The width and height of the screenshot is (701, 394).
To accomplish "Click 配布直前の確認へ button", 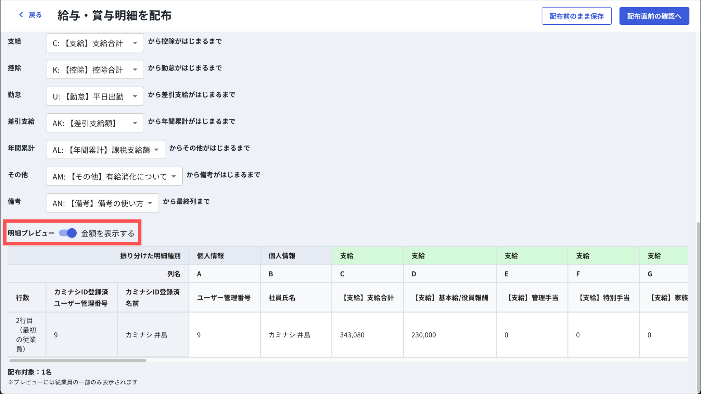I will [x=654, y=16].
